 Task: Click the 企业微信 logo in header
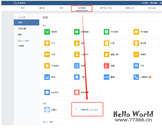point(20,3)
